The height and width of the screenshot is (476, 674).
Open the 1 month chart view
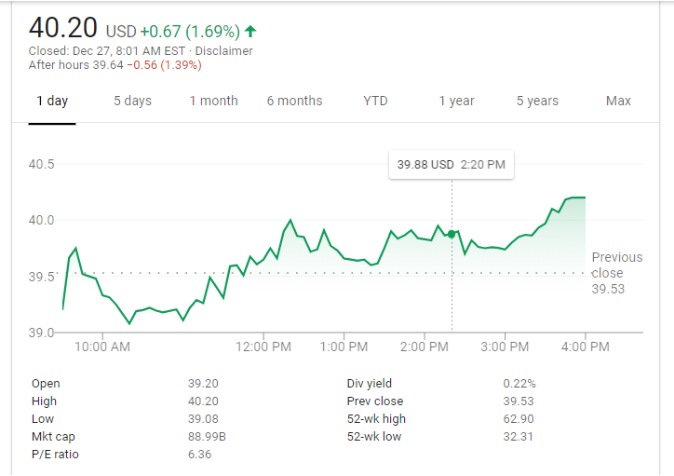click(x=213, y=101)
